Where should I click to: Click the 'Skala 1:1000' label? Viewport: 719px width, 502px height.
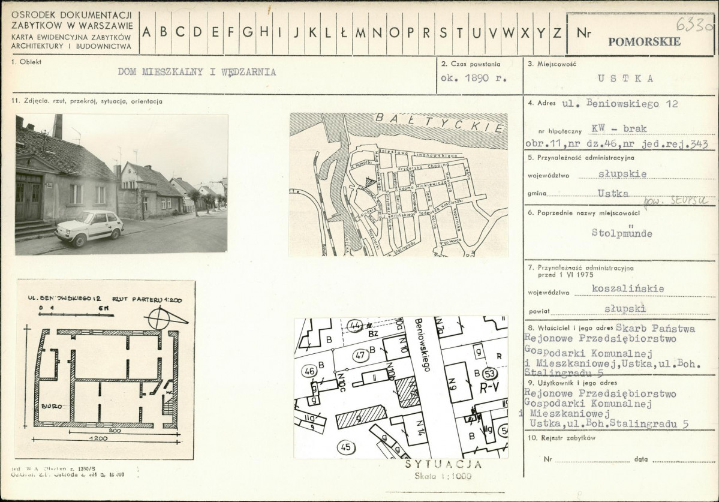(x=443, y=476)
